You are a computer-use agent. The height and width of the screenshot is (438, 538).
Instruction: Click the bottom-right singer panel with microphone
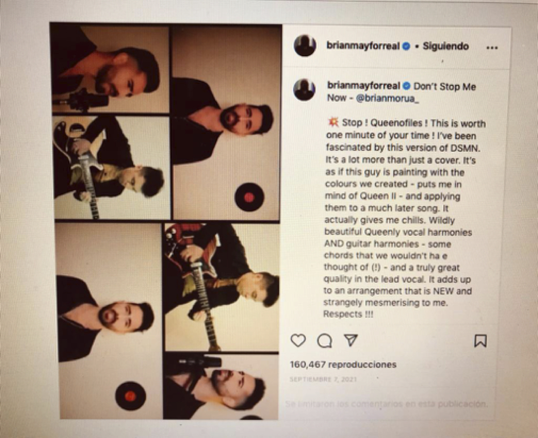click(x=221, y=386)
